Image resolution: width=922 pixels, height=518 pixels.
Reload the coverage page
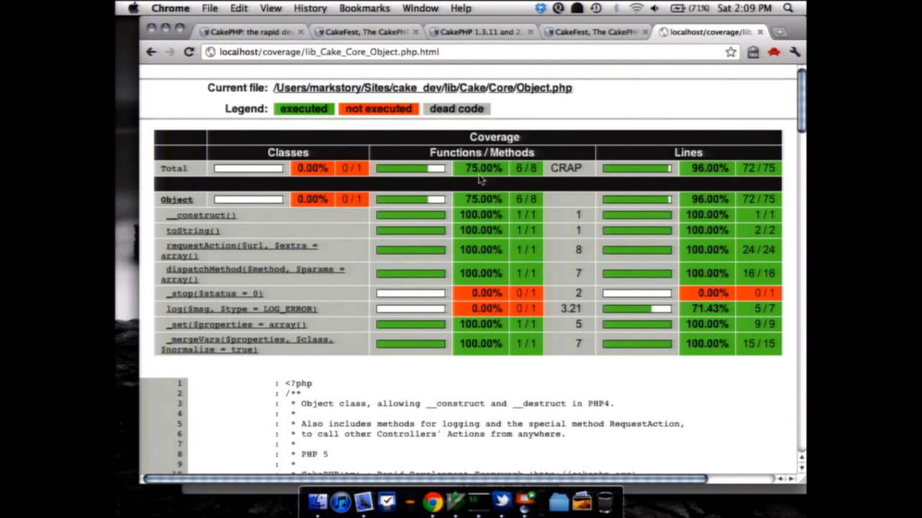189,52
